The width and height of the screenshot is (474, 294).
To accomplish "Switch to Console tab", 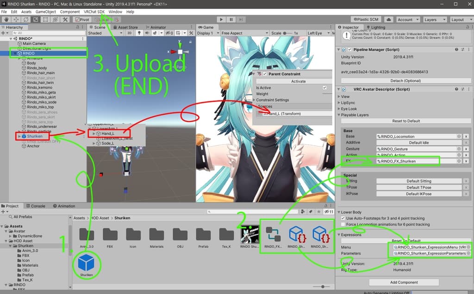I will 36,206.
